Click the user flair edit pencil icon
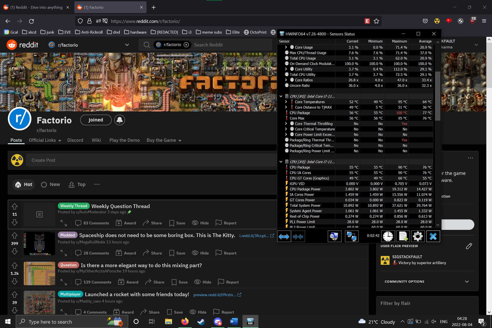Screen dimensions: 492x328 point(469,246)
